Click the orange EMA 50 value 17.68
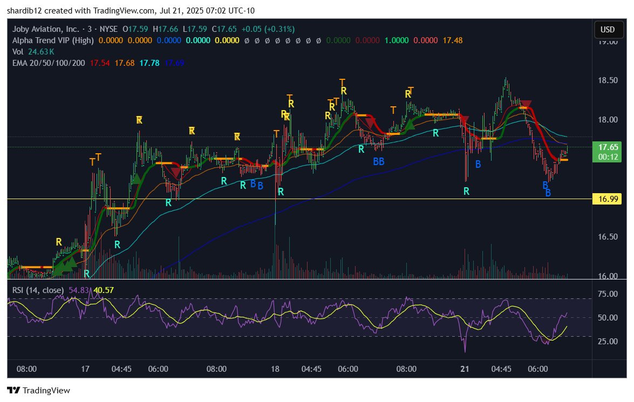The height and width of the screenshot is (402, 634). 125,63
